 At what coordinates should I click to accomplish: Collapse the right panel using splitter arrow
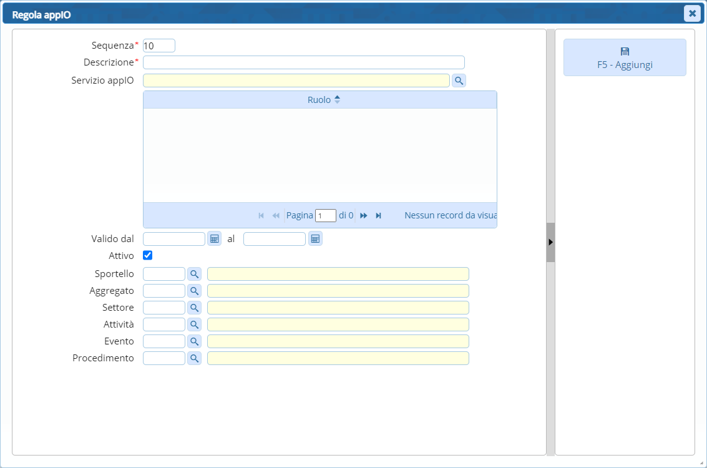pyautogui.click(x=550, y=241)
